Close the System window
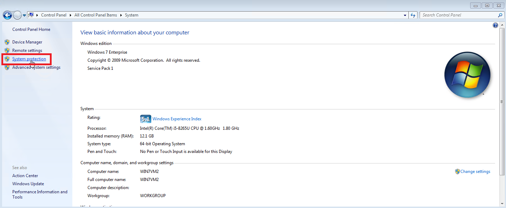 coord(499,5)
